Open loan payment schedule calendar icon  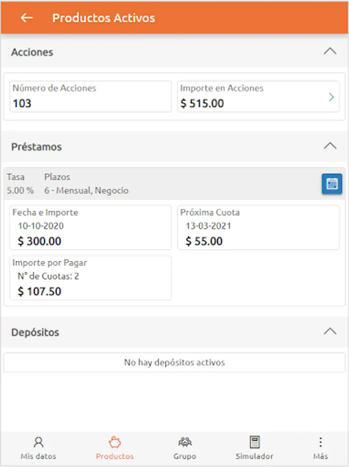(331, 184)
